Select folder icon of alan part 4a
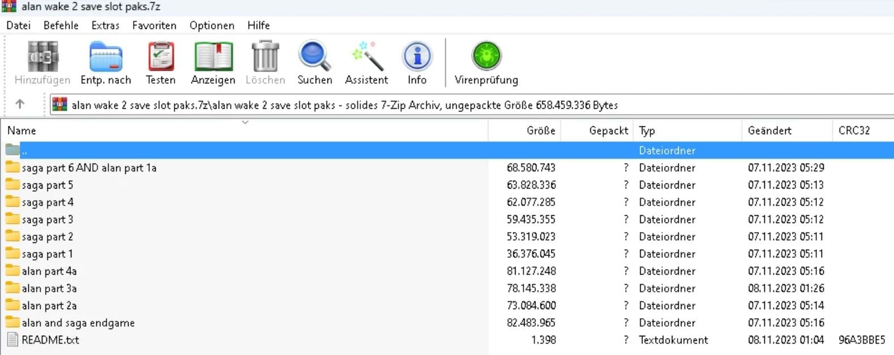Viewport: 894px width, 355px height. (12, 271)
